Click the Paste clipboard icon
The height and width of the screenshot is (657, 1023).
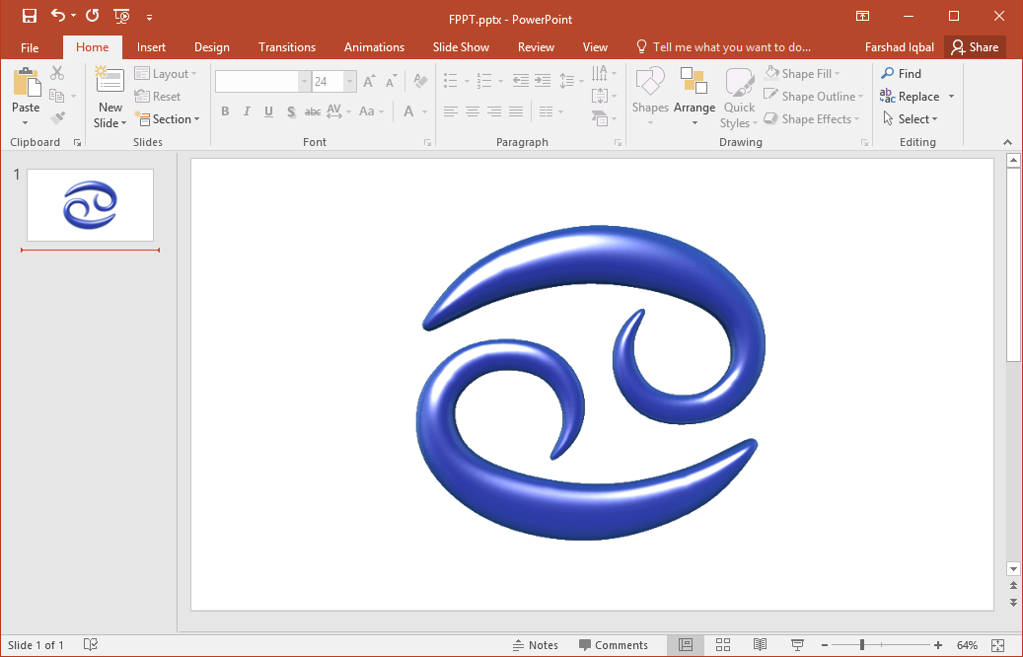tap(26, 84)
